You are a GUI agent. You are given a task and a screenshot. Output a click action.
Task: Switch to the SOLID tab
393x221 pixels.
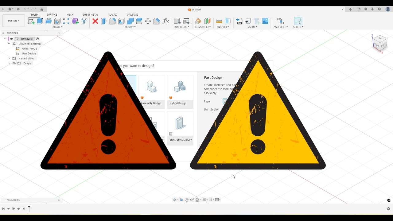click(x=34, y=15)
